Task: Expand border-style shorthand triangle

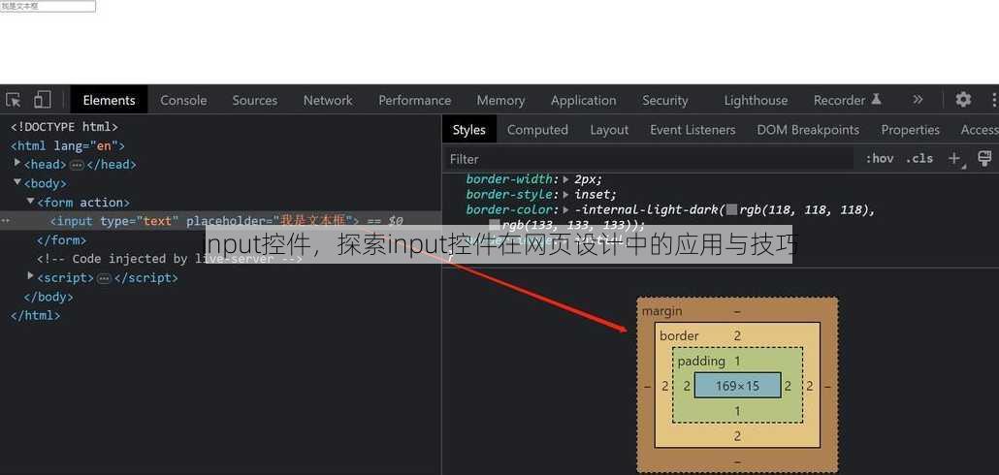Action: coord(565,194)
